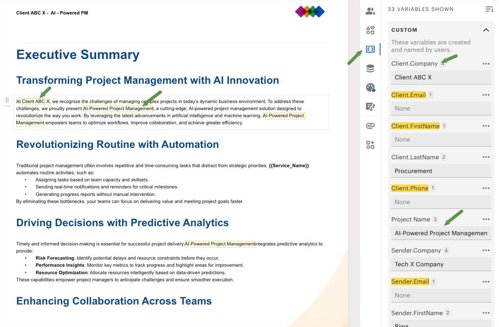Viewport: 499px width, 327px height.
Task: Collapse the CUSTOM variables section
Action: [486, 30]
